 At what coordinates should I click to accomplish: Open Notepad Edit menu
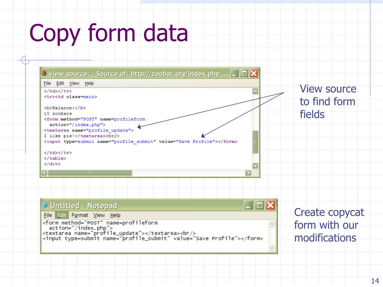(62, 215)
